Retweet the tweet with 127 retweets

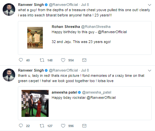coord(42,126)
